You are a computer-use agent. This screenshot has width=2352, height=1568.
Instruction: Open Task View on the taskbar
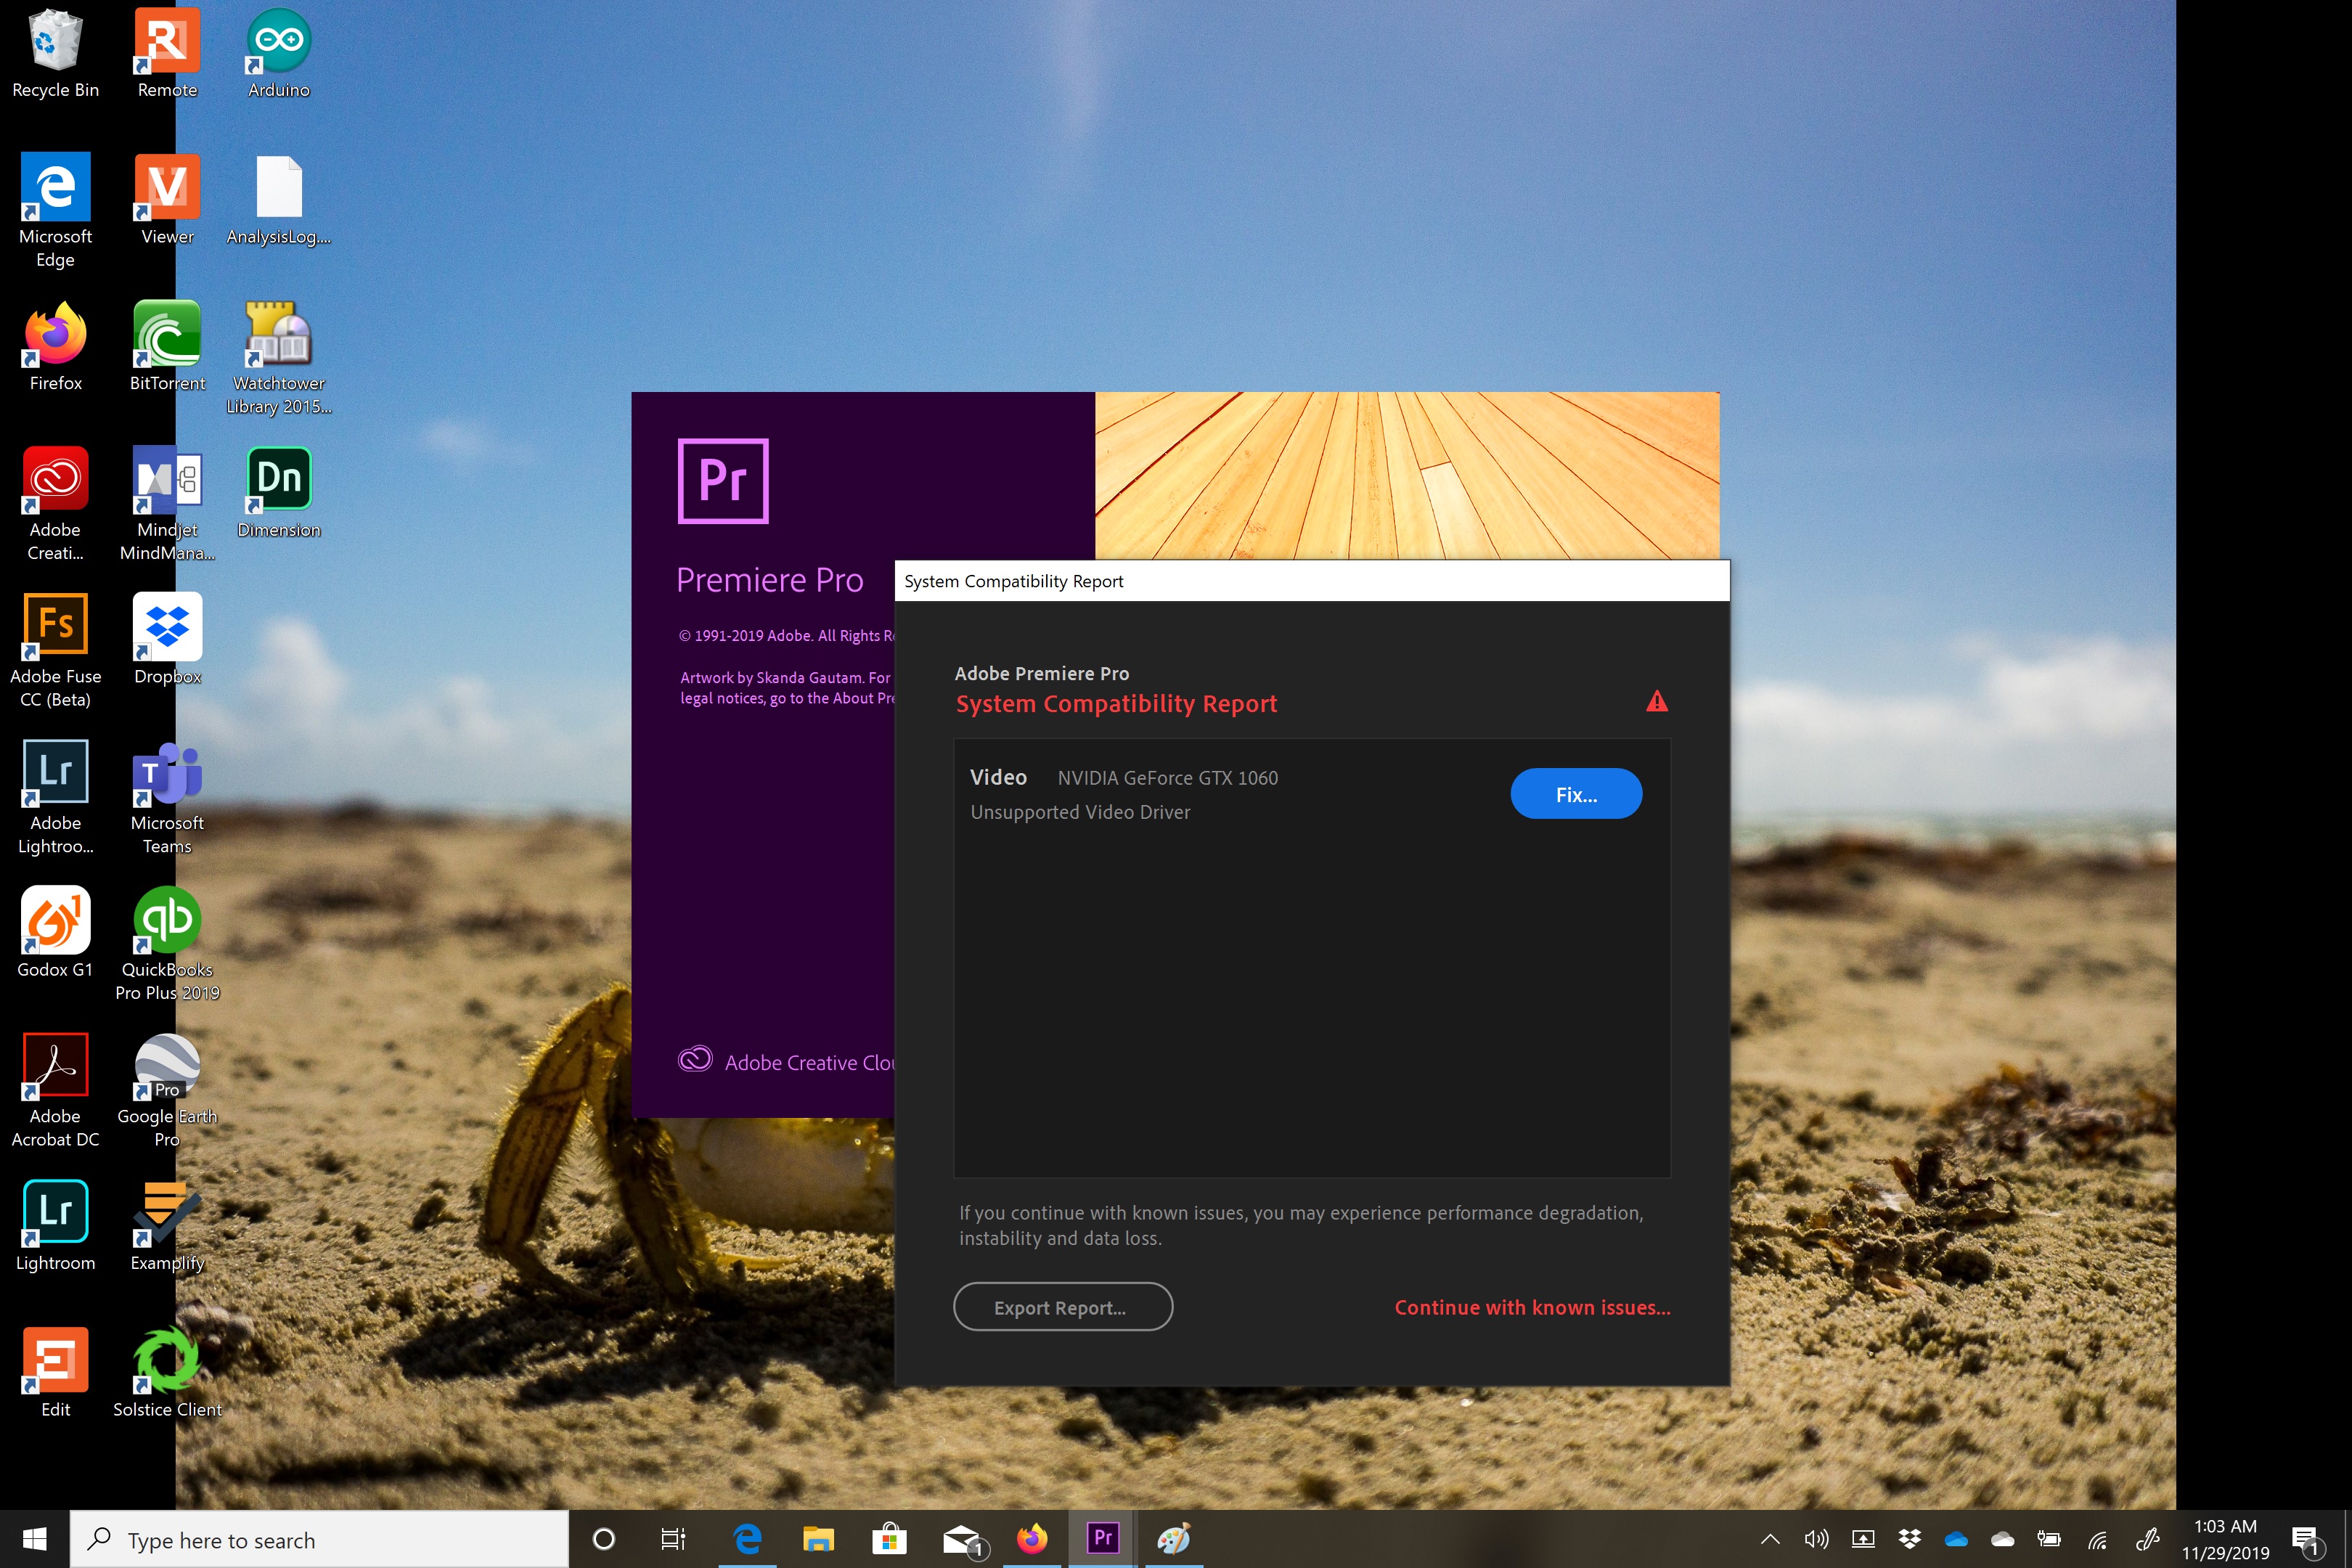coord(673,1539)
